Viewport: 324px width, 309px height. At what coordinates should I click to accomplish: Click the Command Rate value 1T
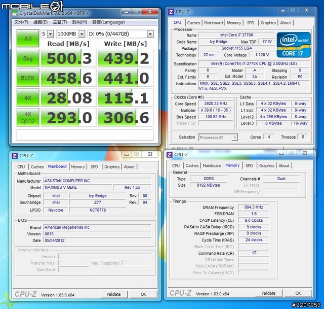coord(254,253)
